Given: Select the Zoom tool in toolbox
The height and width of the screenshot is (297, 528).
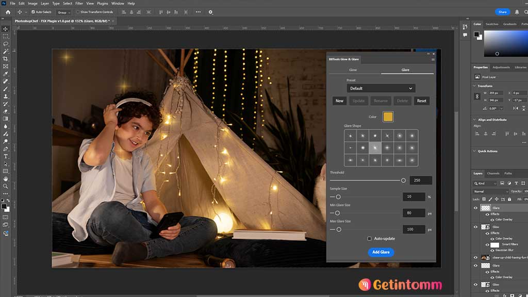Looking at the screenshot, I should [5, 186].
